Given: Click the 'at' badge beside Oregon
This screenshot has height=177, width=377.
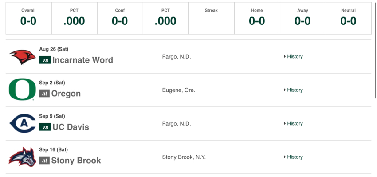Looking at the screenshot, I should [x=44, y=94].
